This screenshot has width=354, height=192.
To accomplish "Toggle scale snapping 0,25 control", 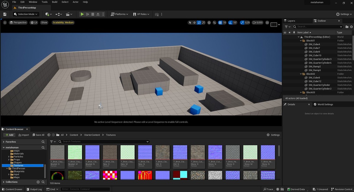I will (245, 23).
